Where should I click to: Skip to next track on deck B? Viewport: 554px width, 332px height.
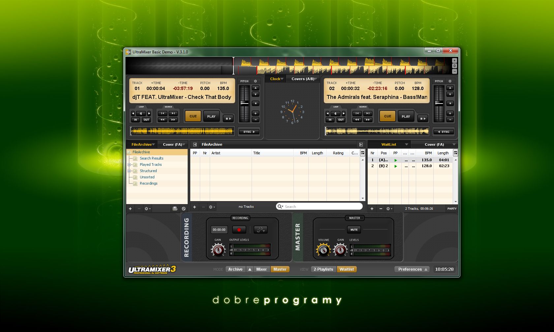368,113
